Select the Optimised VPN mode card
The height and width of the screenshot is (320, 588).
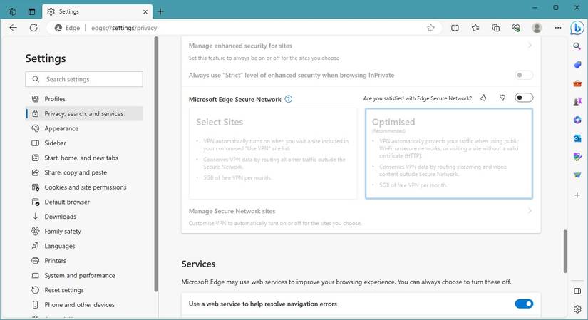point(448,153)
